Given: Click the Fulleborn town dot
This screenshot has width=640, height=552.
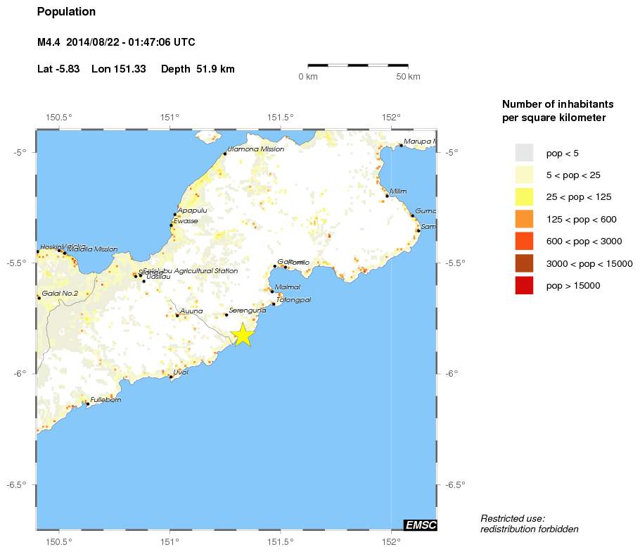Looking at the screenshot, I should click(x=87, y=404).
